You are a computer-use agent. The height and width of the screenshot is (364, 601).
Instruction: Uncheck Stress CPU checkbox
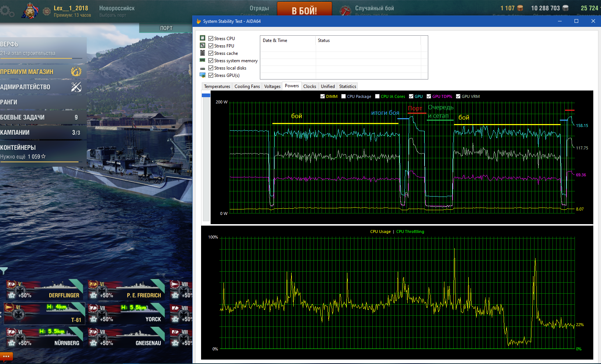(211, 38)
